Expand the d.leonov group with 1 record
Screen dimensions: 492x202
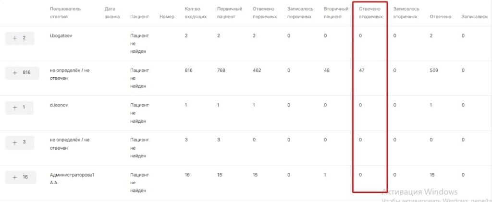pyautogui.click(x=20, y=107)
